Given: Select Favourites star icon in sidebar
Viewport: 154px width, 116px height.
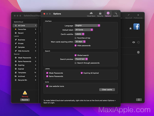Looking at the screenshot, I should click(x=16, y=29).
